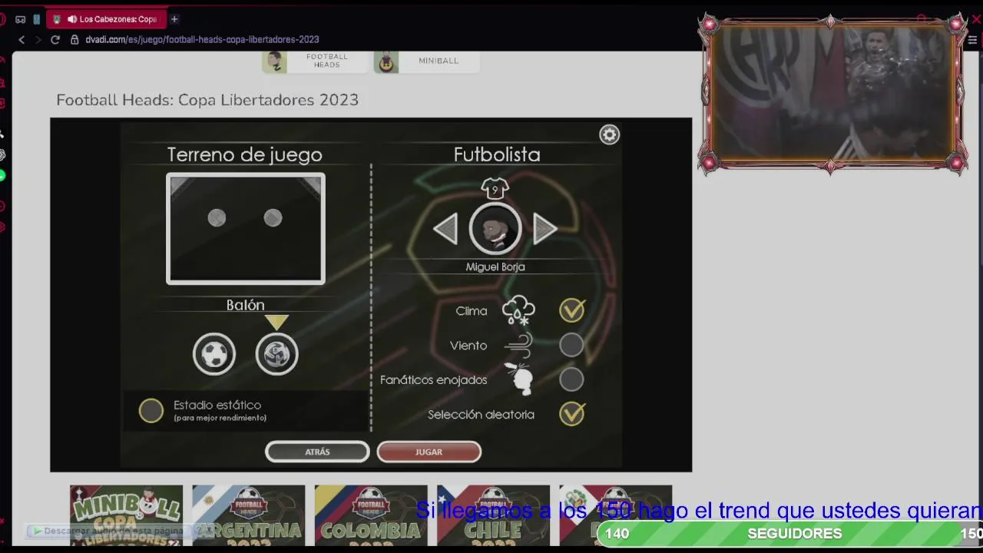Click the Clima weather cloud icon

pos(518,310)
